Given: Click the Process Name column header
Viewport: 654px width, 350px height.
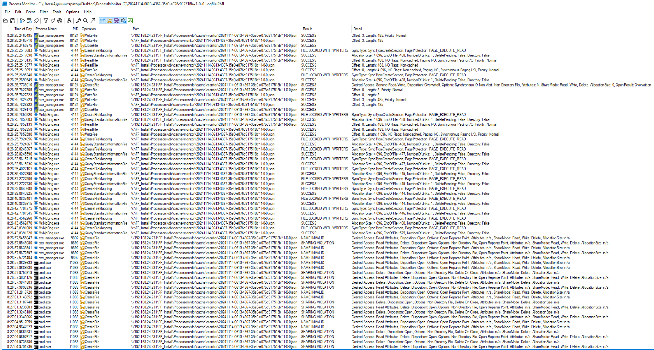Looking at the screenshot, I should coord(46,29).
